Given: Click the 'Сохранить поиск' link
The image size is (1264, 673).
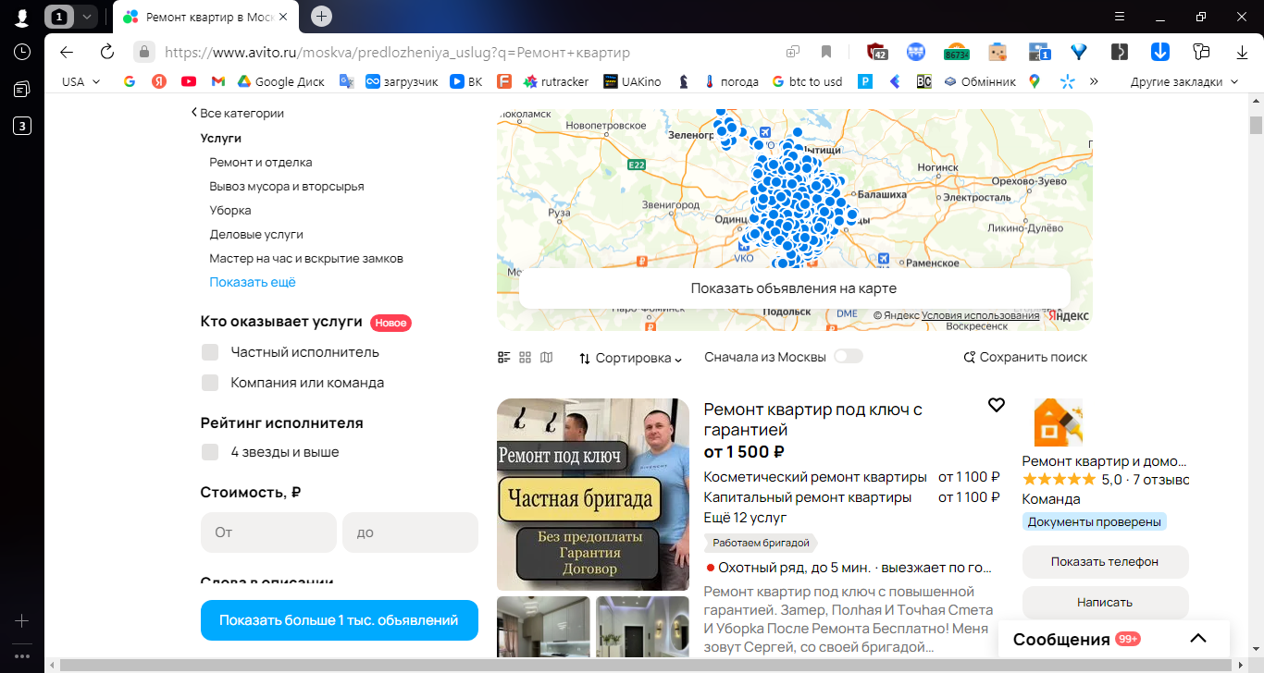Looking at the screenshot, I should point(1025,357).
